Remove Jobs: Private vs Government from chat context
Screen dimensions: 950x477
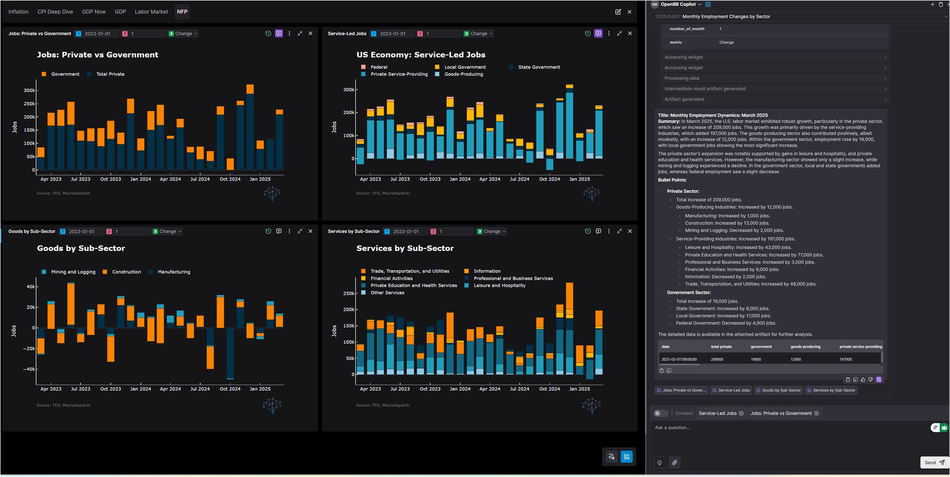pos(817,413)
